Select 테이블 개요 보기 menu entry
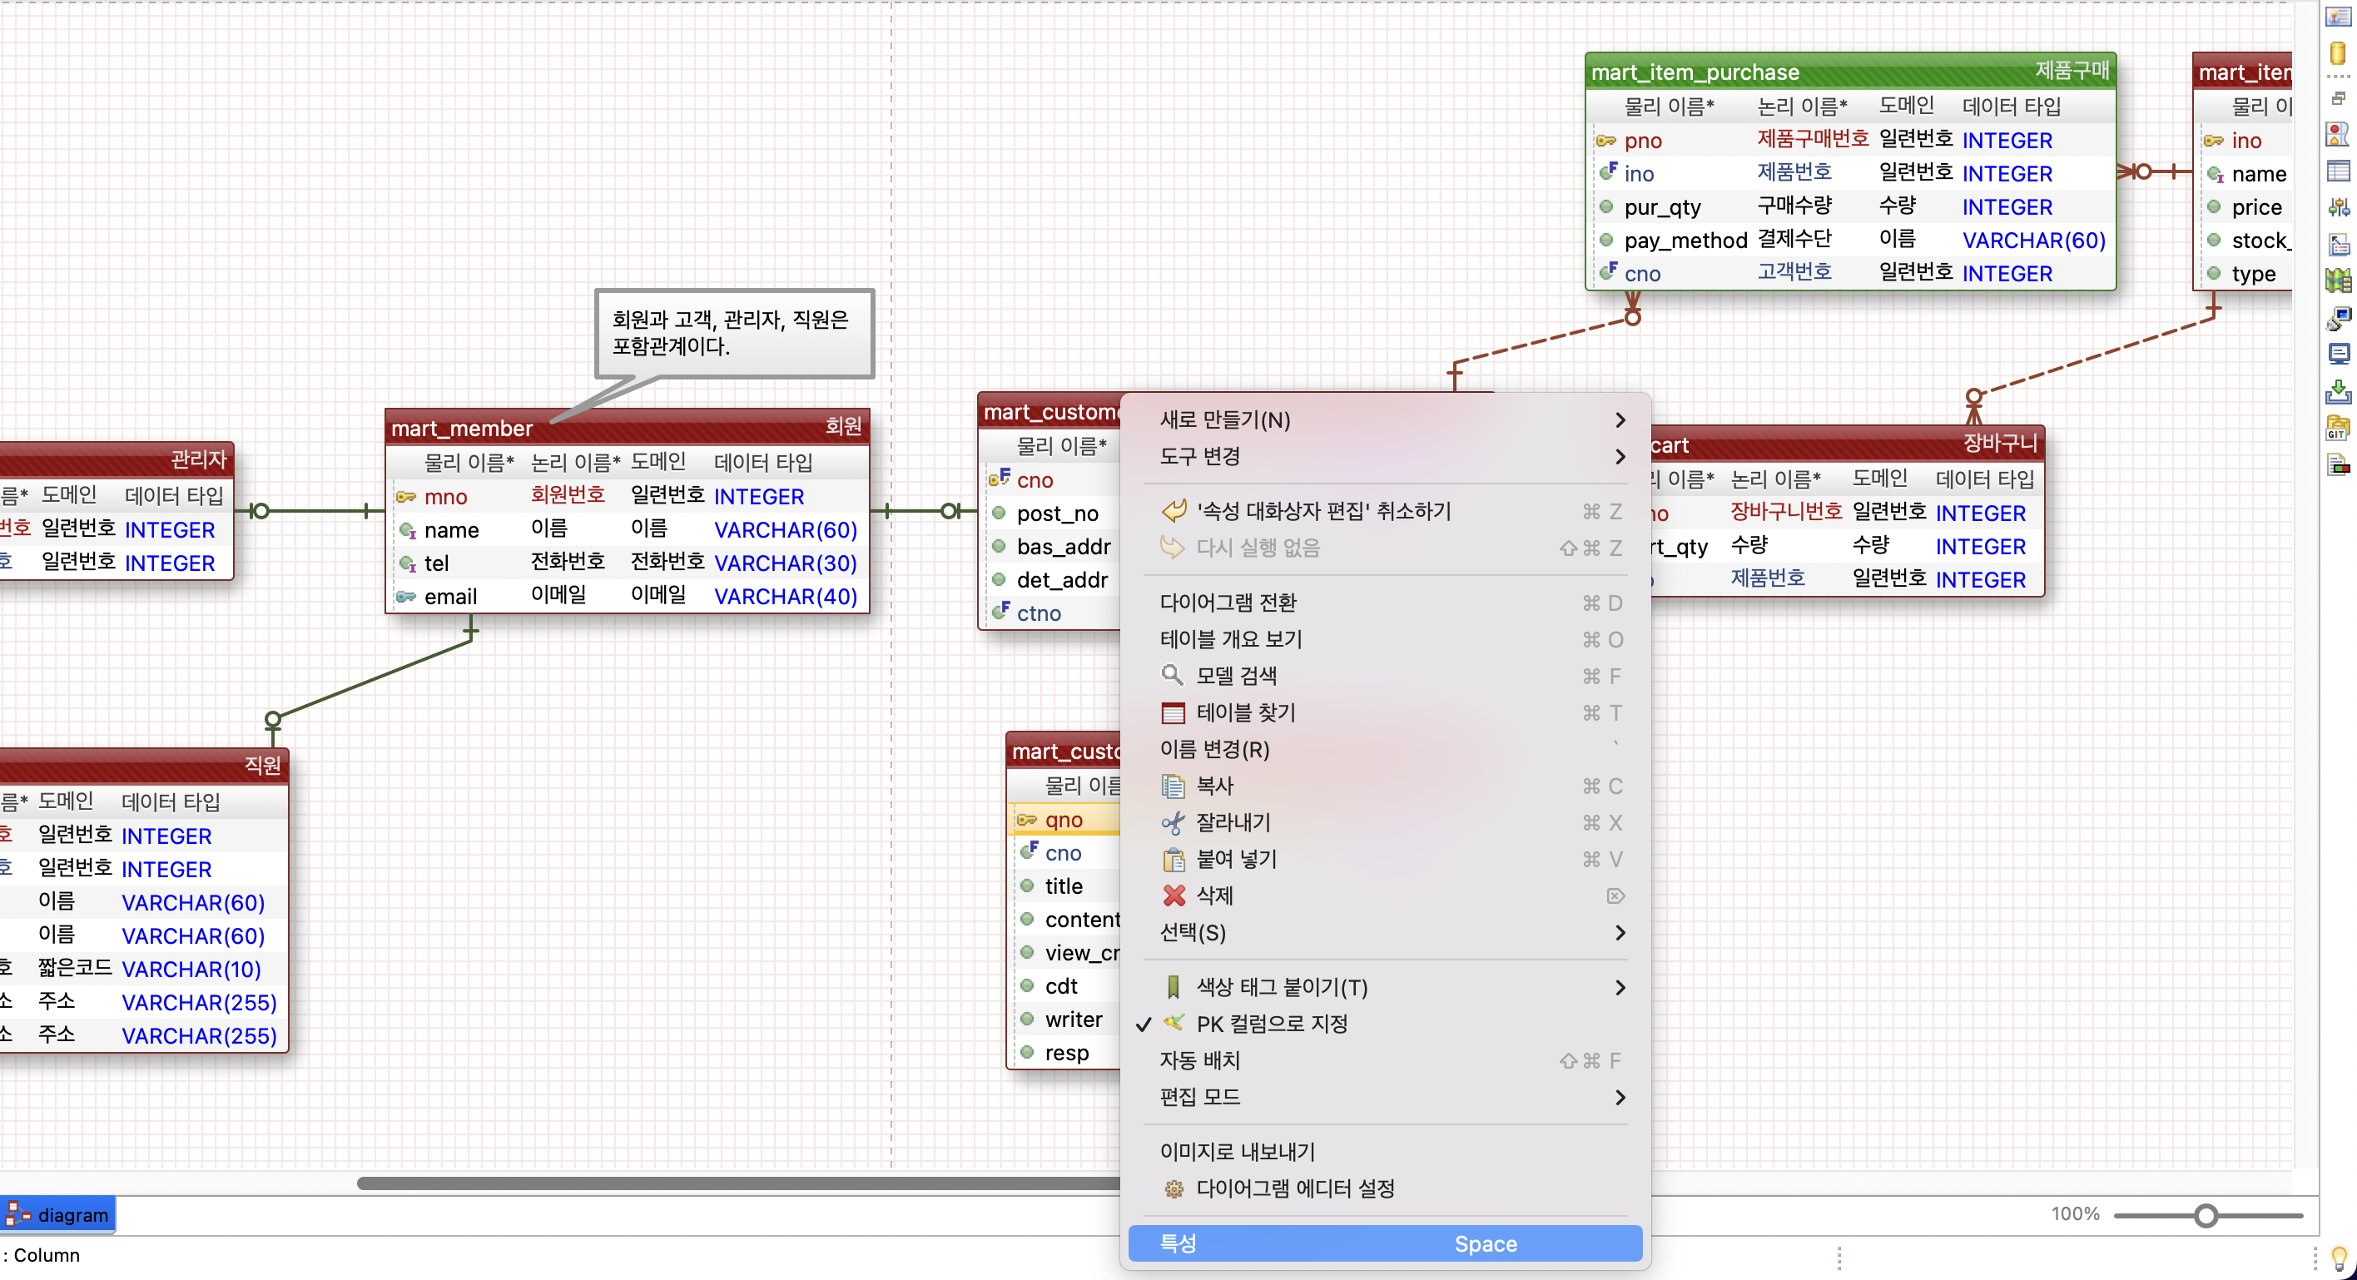Screen dimensions: 2357x1280 (1385, 639)
